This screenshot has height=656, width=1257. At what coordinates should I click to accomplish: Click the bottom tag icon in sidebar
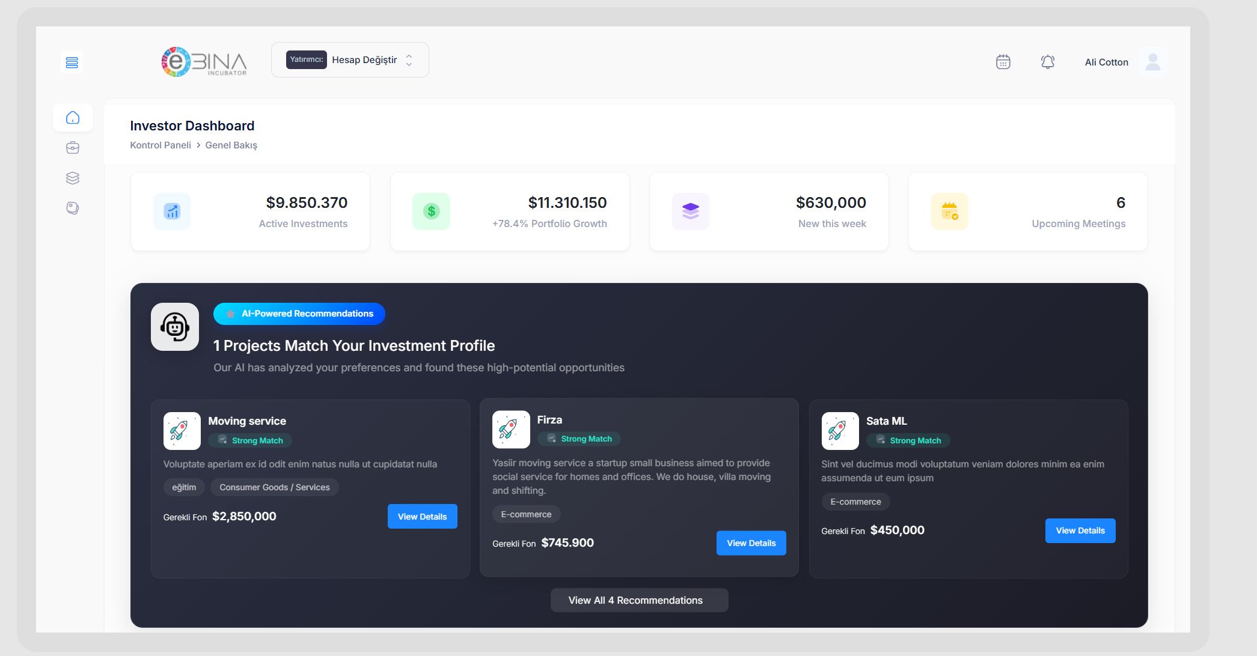72,208
